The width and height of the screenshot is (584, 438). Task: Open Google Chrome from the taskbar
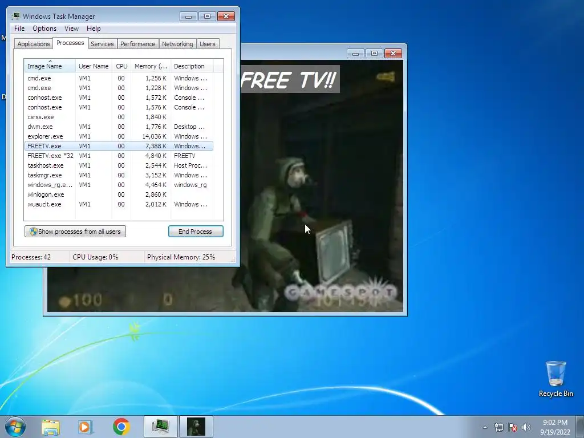click(121, 427)
